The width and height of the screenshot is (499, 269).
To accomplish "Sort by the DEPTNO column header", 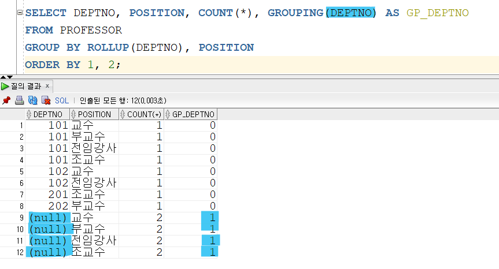I will coord(47,114).
